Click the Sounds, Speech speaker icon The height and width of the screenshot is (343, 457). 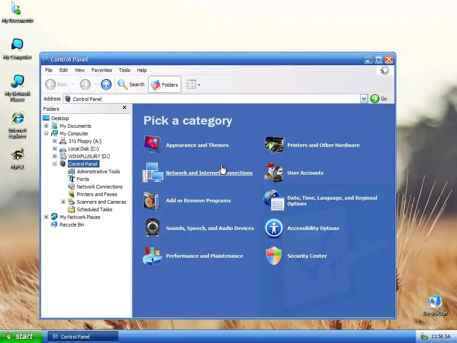pyautogui.click(x=153, y=228)
